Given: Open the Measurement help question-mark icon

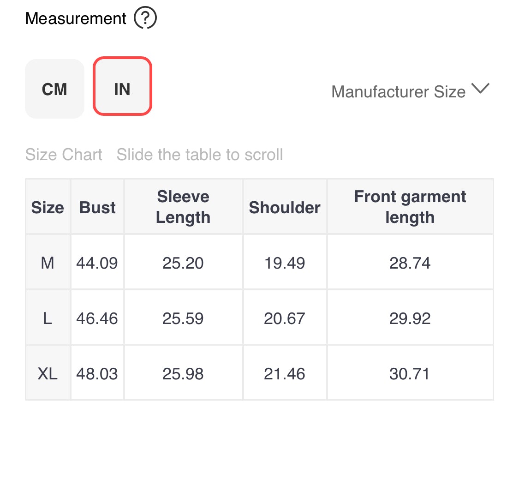Looking at the screenshot, I should (145, 18).
